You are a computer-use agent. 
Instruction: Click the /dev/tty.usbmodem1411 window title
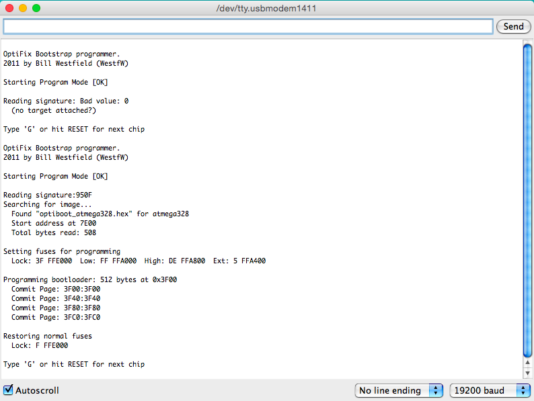coord(266,8)
